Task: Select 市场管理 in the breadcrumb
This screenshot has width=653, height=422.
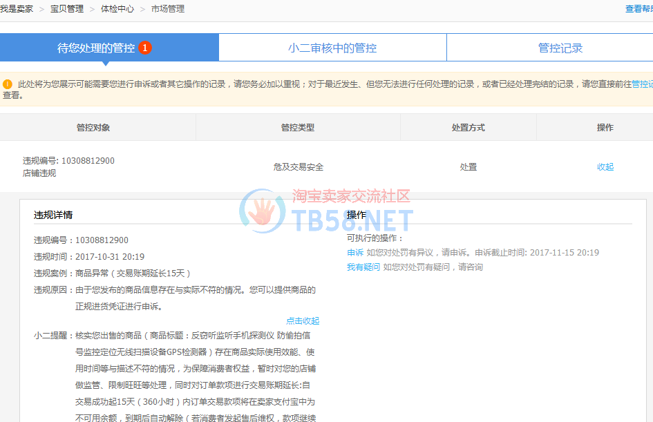Action: click(x=168, y=9)
